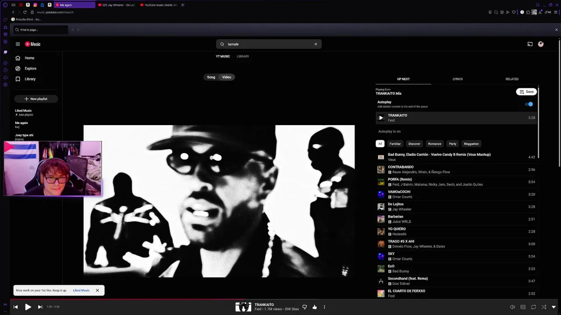Filter queue by Reggaeton
Viewport: 561px width, 315px height.
click(x=472, y=143)
